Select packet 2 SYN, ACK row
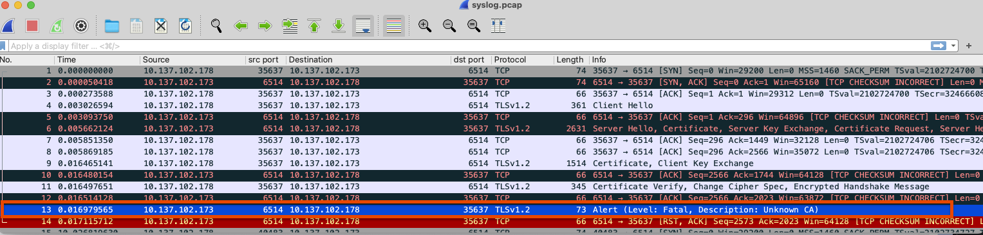 click(491, 82)
